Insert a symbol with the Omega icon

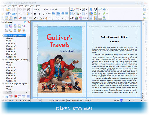click(x=72, y=9)
